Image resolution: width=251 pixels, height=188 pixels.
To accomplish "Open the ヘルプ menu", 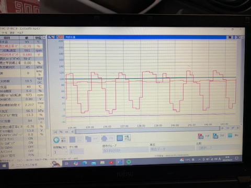I will 20,33.
